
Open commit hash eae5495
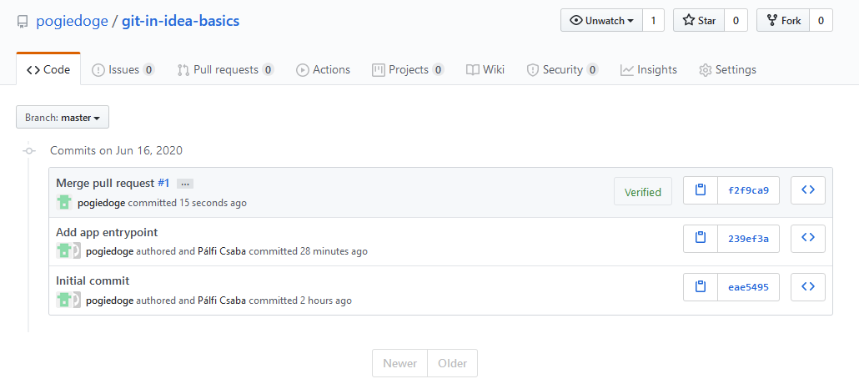tap(748, 286)
